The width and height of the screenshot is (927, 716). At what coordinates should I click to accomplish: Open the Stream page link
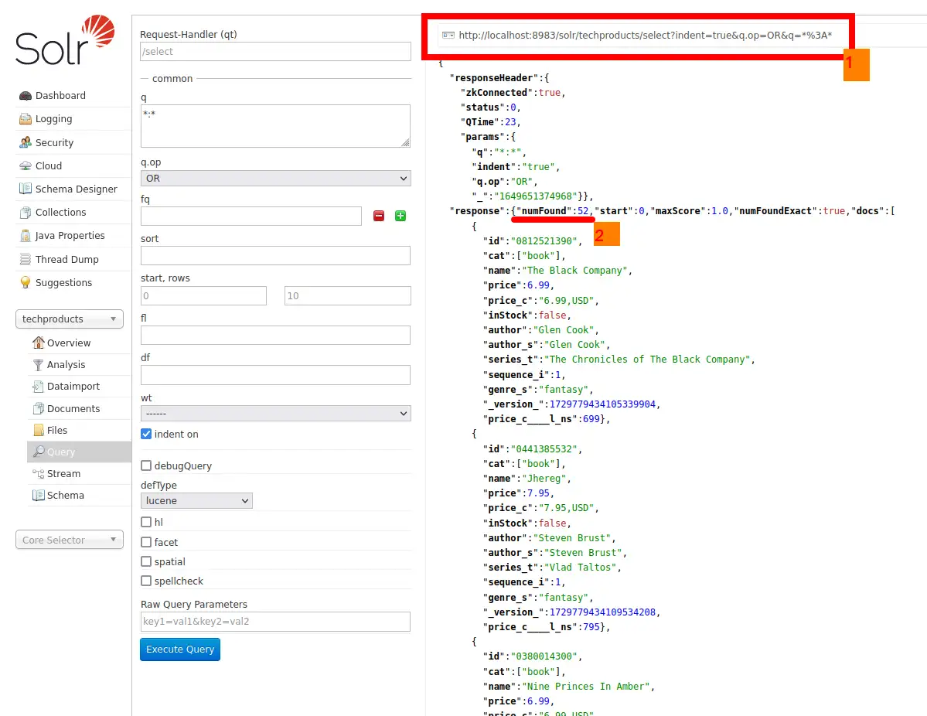[x=64, y=473]
